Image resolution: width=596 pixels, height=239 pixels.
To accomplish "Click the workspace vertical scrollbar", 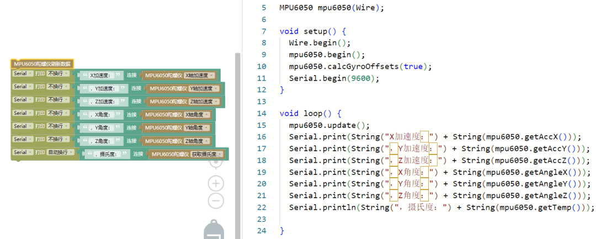I will click(238, 145).
